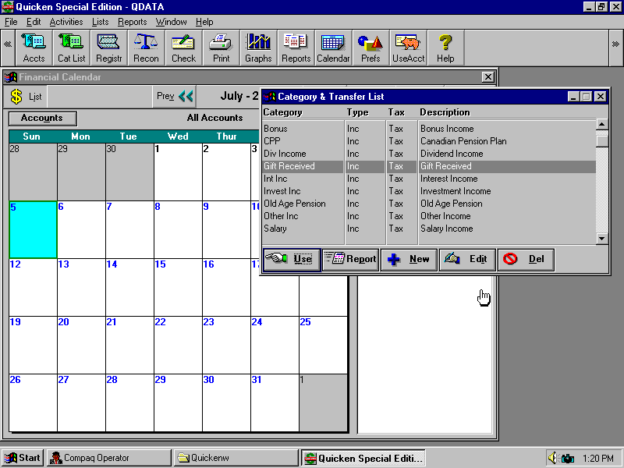Select the Bonus category row
Viewport: 624px width, 468px height.
click(x=429, y=129)
